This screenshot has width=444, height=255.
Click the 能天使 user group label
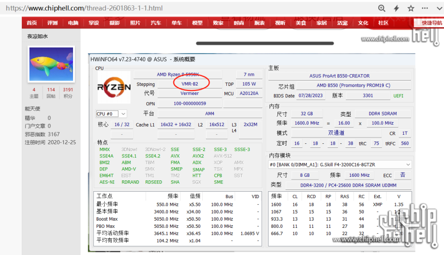[33, 109]
